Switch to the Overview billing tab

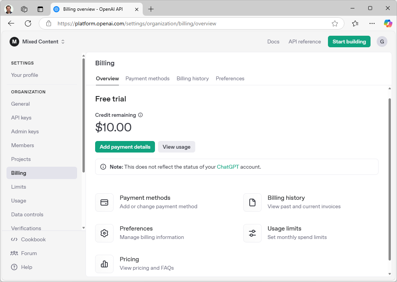point(107,79)
